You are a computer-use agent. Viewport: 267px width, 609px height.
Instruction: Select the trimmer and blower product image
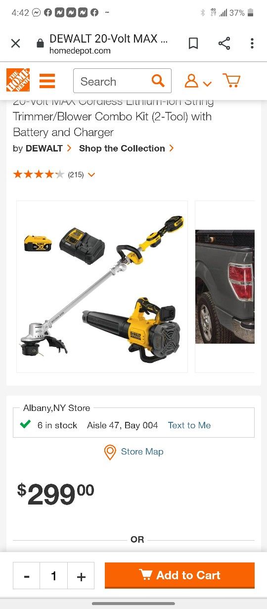click(x=102, y=286)
